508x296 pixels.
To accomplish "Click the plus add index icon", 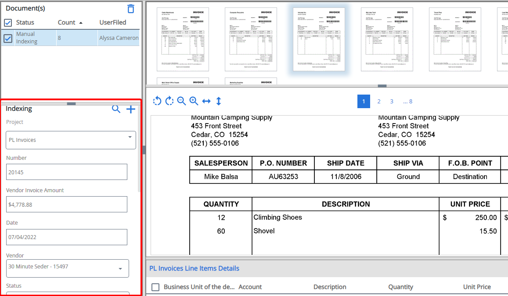I will click(131, 109).
